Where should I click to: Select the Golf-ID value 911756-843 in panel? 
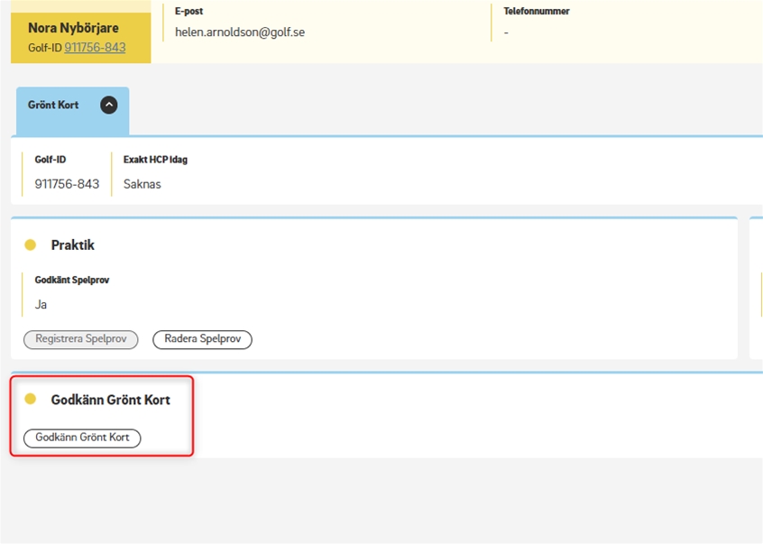point(67,184)
